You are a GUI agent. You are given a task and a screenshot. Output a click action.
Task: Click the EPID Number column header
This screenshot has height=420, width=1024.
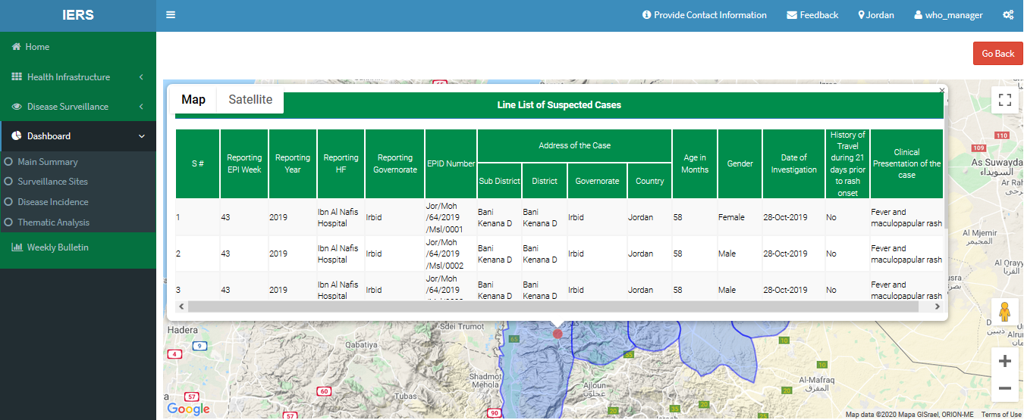[451, 163]
